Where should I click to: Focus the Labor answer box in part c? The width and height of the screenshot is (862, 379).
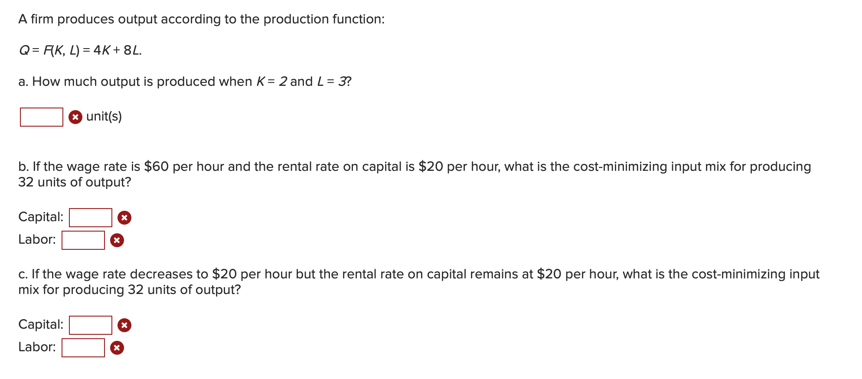tap(83, 348)
